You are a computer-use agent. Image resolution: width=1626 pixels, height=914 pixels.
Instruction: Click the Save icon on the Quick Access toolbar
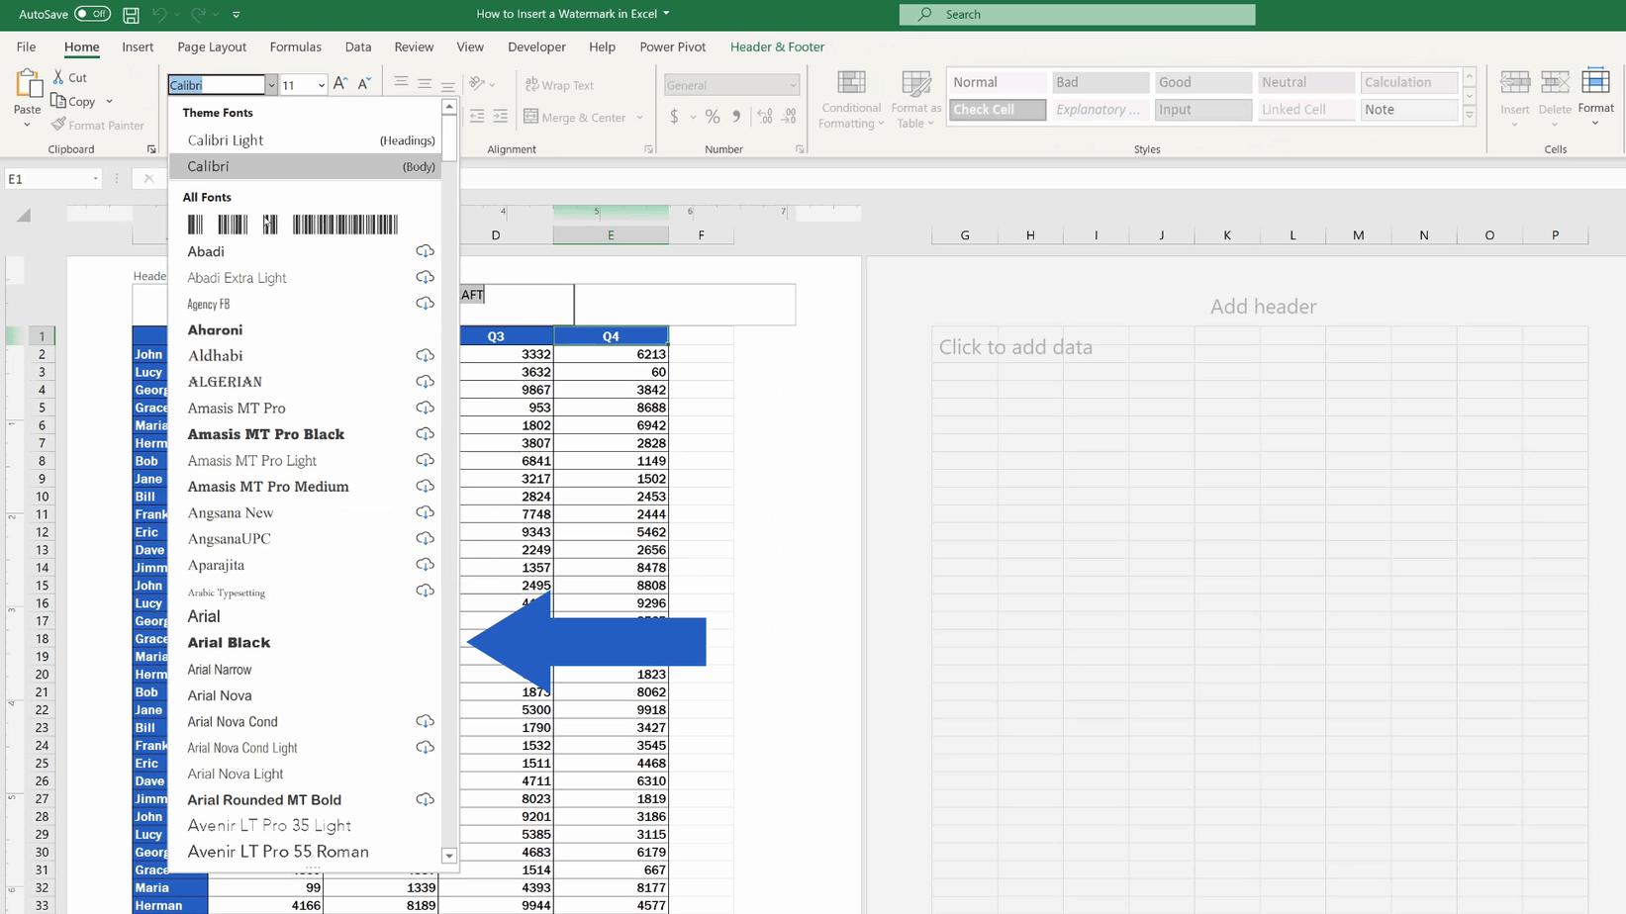pyautogui.click(x=130, y=14)
